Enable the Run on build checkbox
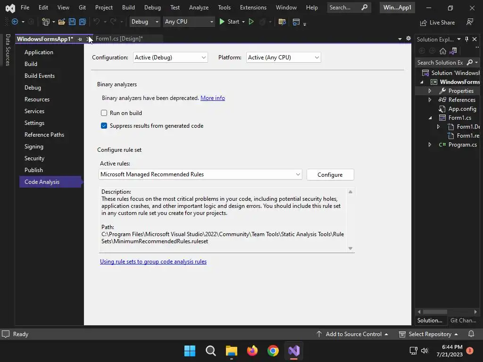This screenshot has width=483, height=362. tap(104, 113)
